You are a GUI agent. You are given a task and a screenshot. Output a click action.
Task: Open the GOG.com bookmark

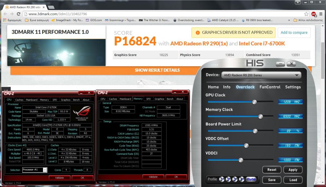click(x=94, y=20)
